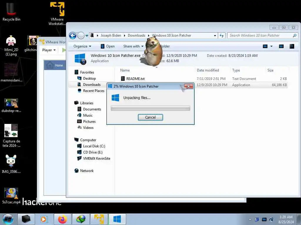
Task: Click the search magnifier icon
Action: tap(295, 35)
